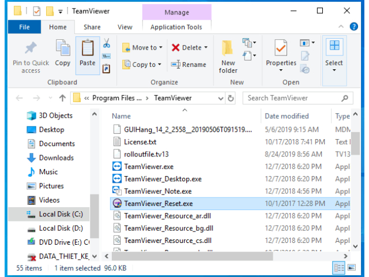This screenshot has height=277, width=369.
Task: Select the GUIHang_14_2_2558 file
Action: [187, 129]
